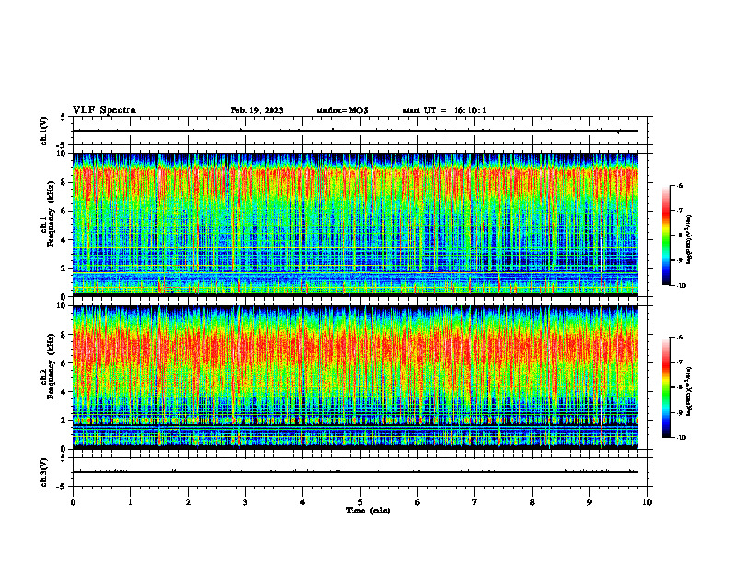Click the time axis tick label "9"
The height and width of the screenshot is (563, 729).
589,502
